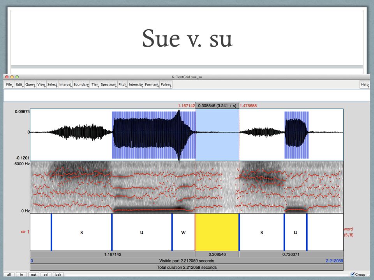Click the 'Sue v. su' slide title
The height and width of the screenshot is (280, 374).
point(187,38)
